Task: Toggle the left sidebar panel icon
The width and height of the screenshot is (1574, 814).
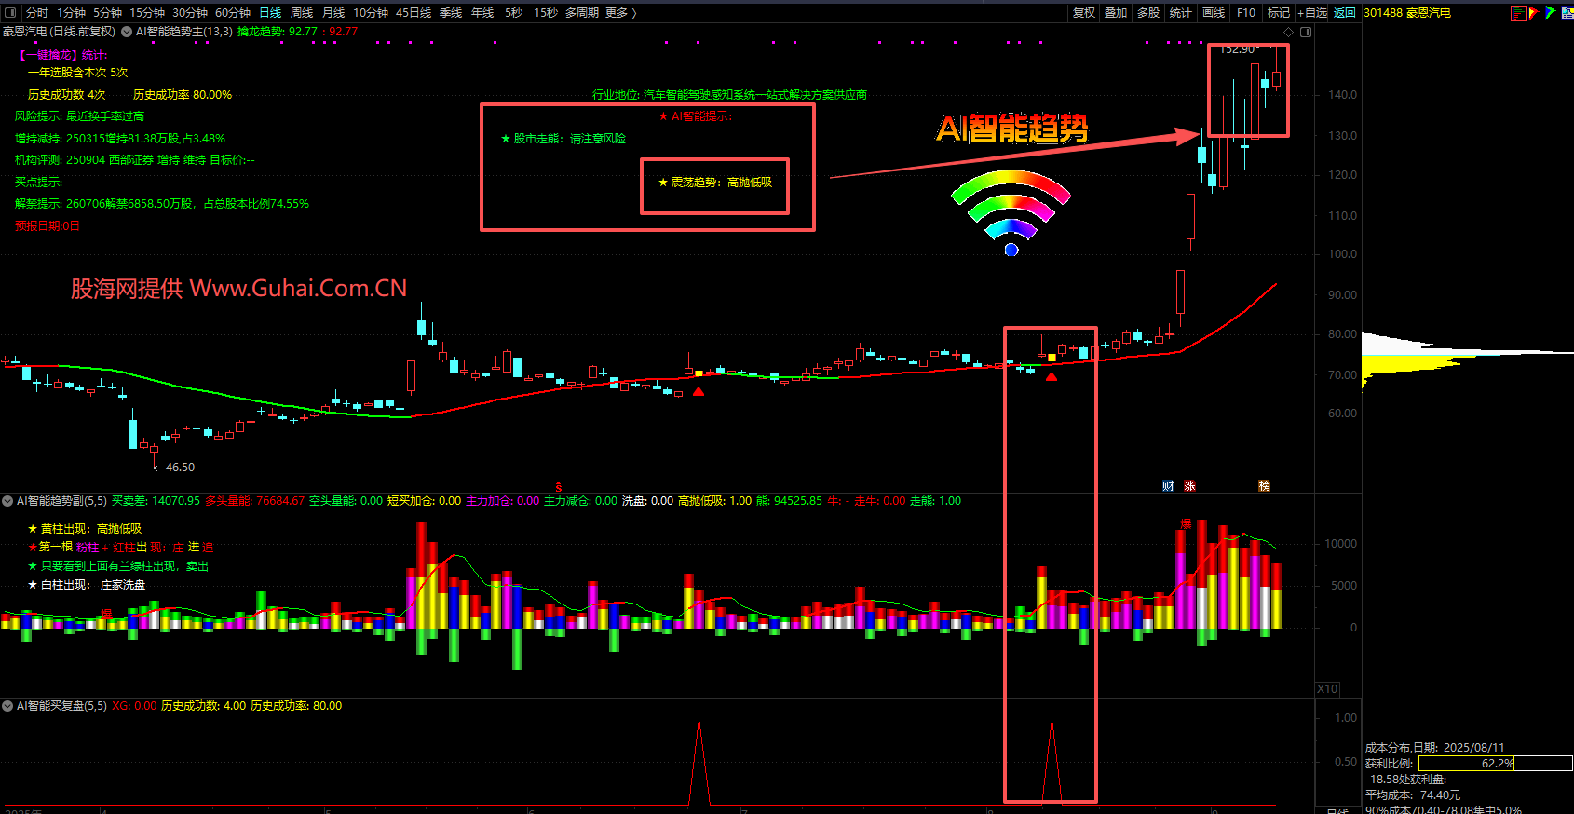Action: pyautogui.click(x=10, y=12)
